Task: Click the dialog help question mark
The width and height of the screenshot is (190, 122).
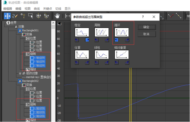Action: [x=143, y=17]
